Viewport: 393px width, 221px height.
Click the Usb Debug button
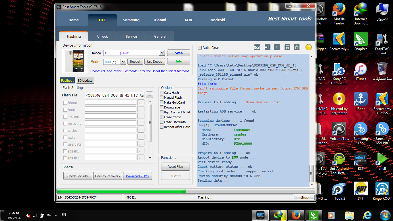click(155, 62)
